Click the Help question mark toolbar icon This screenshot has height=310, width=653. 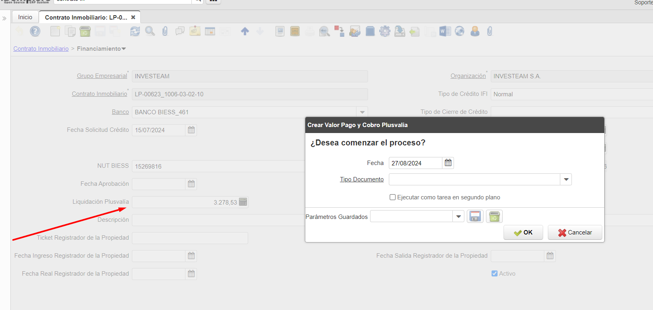point(35,31)
